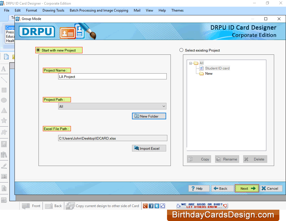Open the Mail menu
This screenshot has width=286, height=221.
click(x=137, y=10)
